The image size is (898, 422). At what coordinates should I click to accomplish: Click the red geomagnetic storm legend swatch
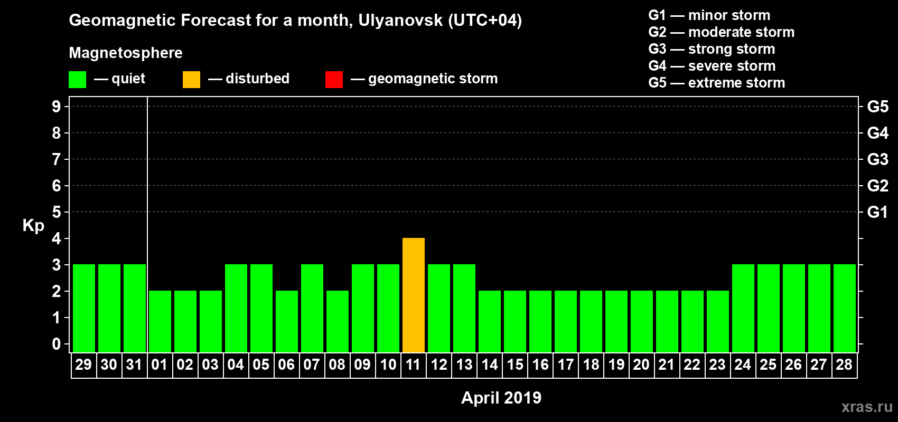click(x=334, y=80)
